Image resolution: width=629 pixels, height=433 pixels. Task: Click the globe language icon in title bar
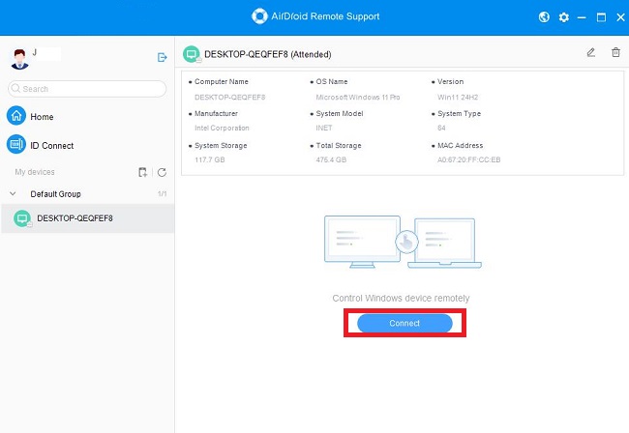pos(546,17)
